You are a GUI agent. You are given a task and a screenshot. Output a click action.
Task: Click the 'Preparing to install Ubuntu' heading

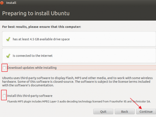[36, 13]
